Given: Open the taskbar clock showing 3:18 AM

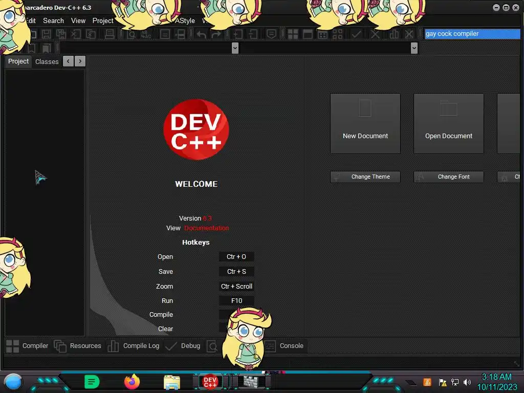Looking at the screenshot, I should tap(497, 382).
